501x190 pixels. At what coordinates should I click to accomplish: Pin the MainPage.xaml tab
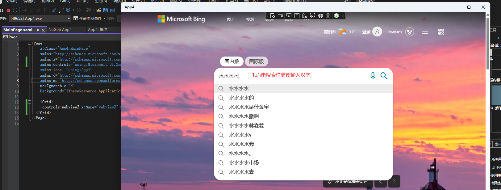tap(38, 30)
